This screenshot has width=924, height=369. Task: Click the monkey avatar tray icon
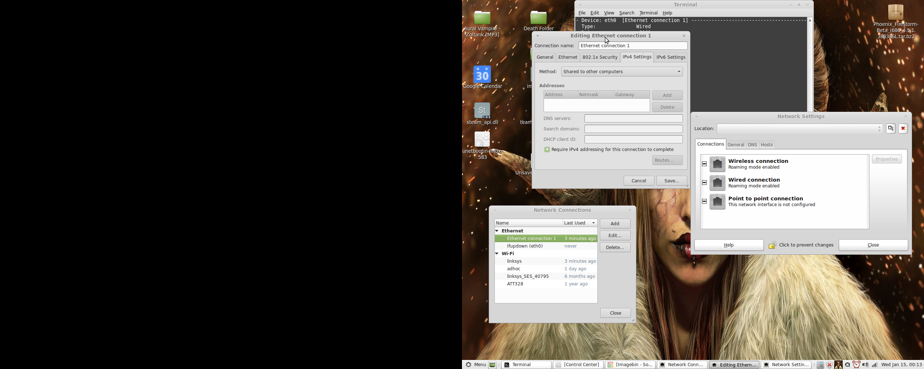point(838,365)
